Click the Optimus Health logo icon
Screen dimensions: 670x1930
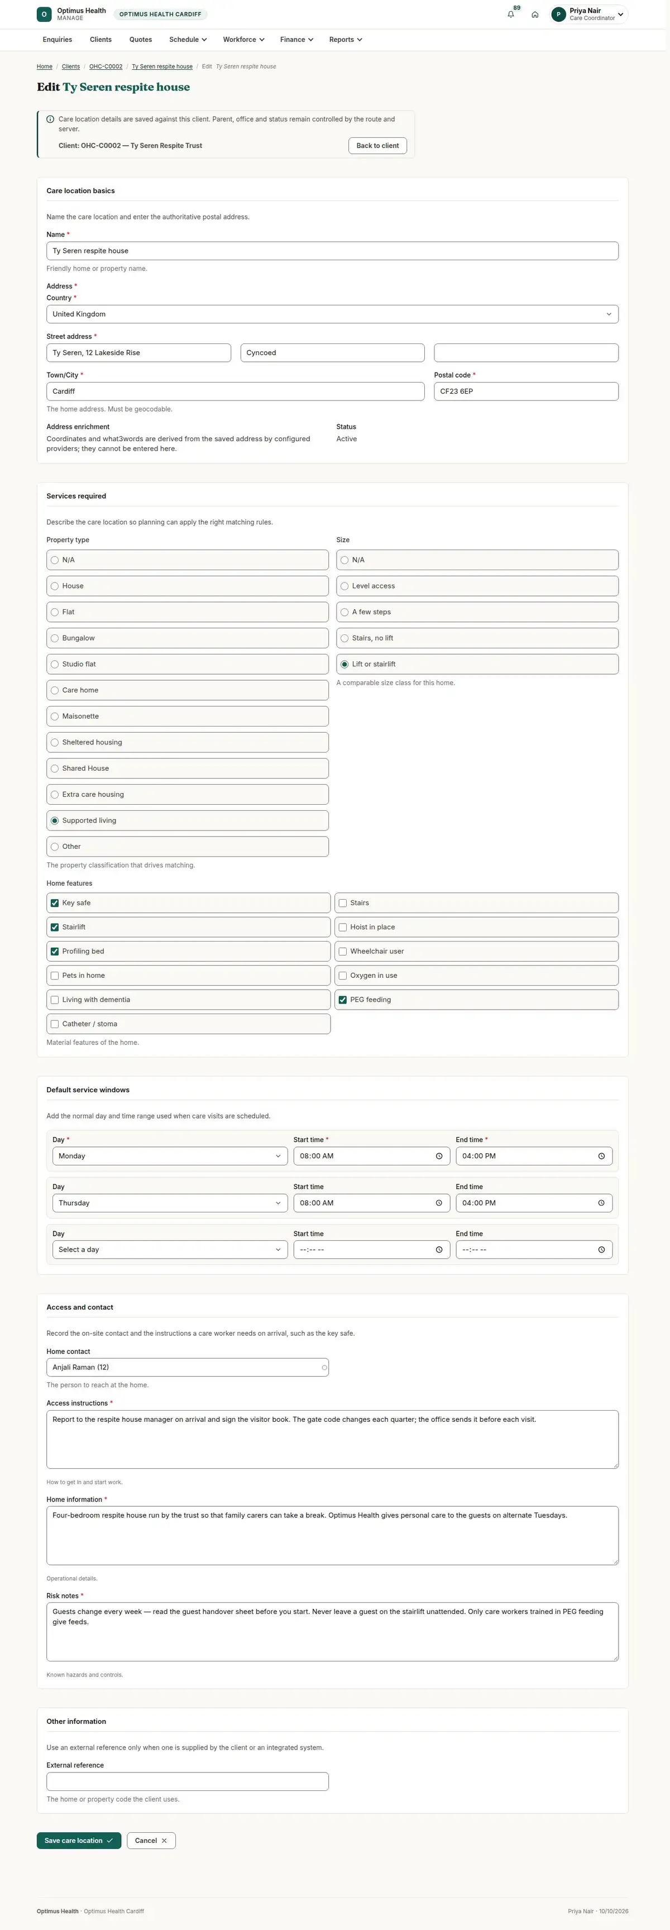pyautogui.click(x=44, y=14)
